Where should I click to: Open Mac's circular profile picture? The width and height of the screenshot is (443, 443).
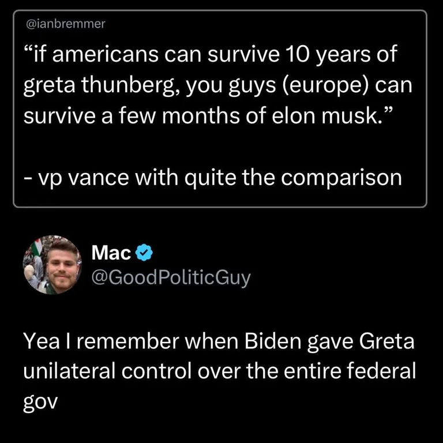coord(52,265)
